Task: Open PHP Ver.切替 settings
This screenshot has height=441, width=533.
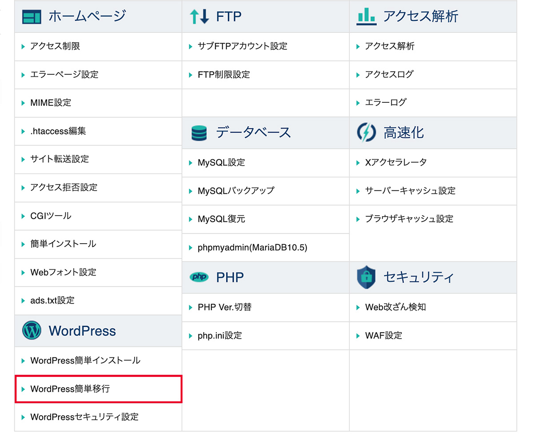Action: tap(225, 307)
